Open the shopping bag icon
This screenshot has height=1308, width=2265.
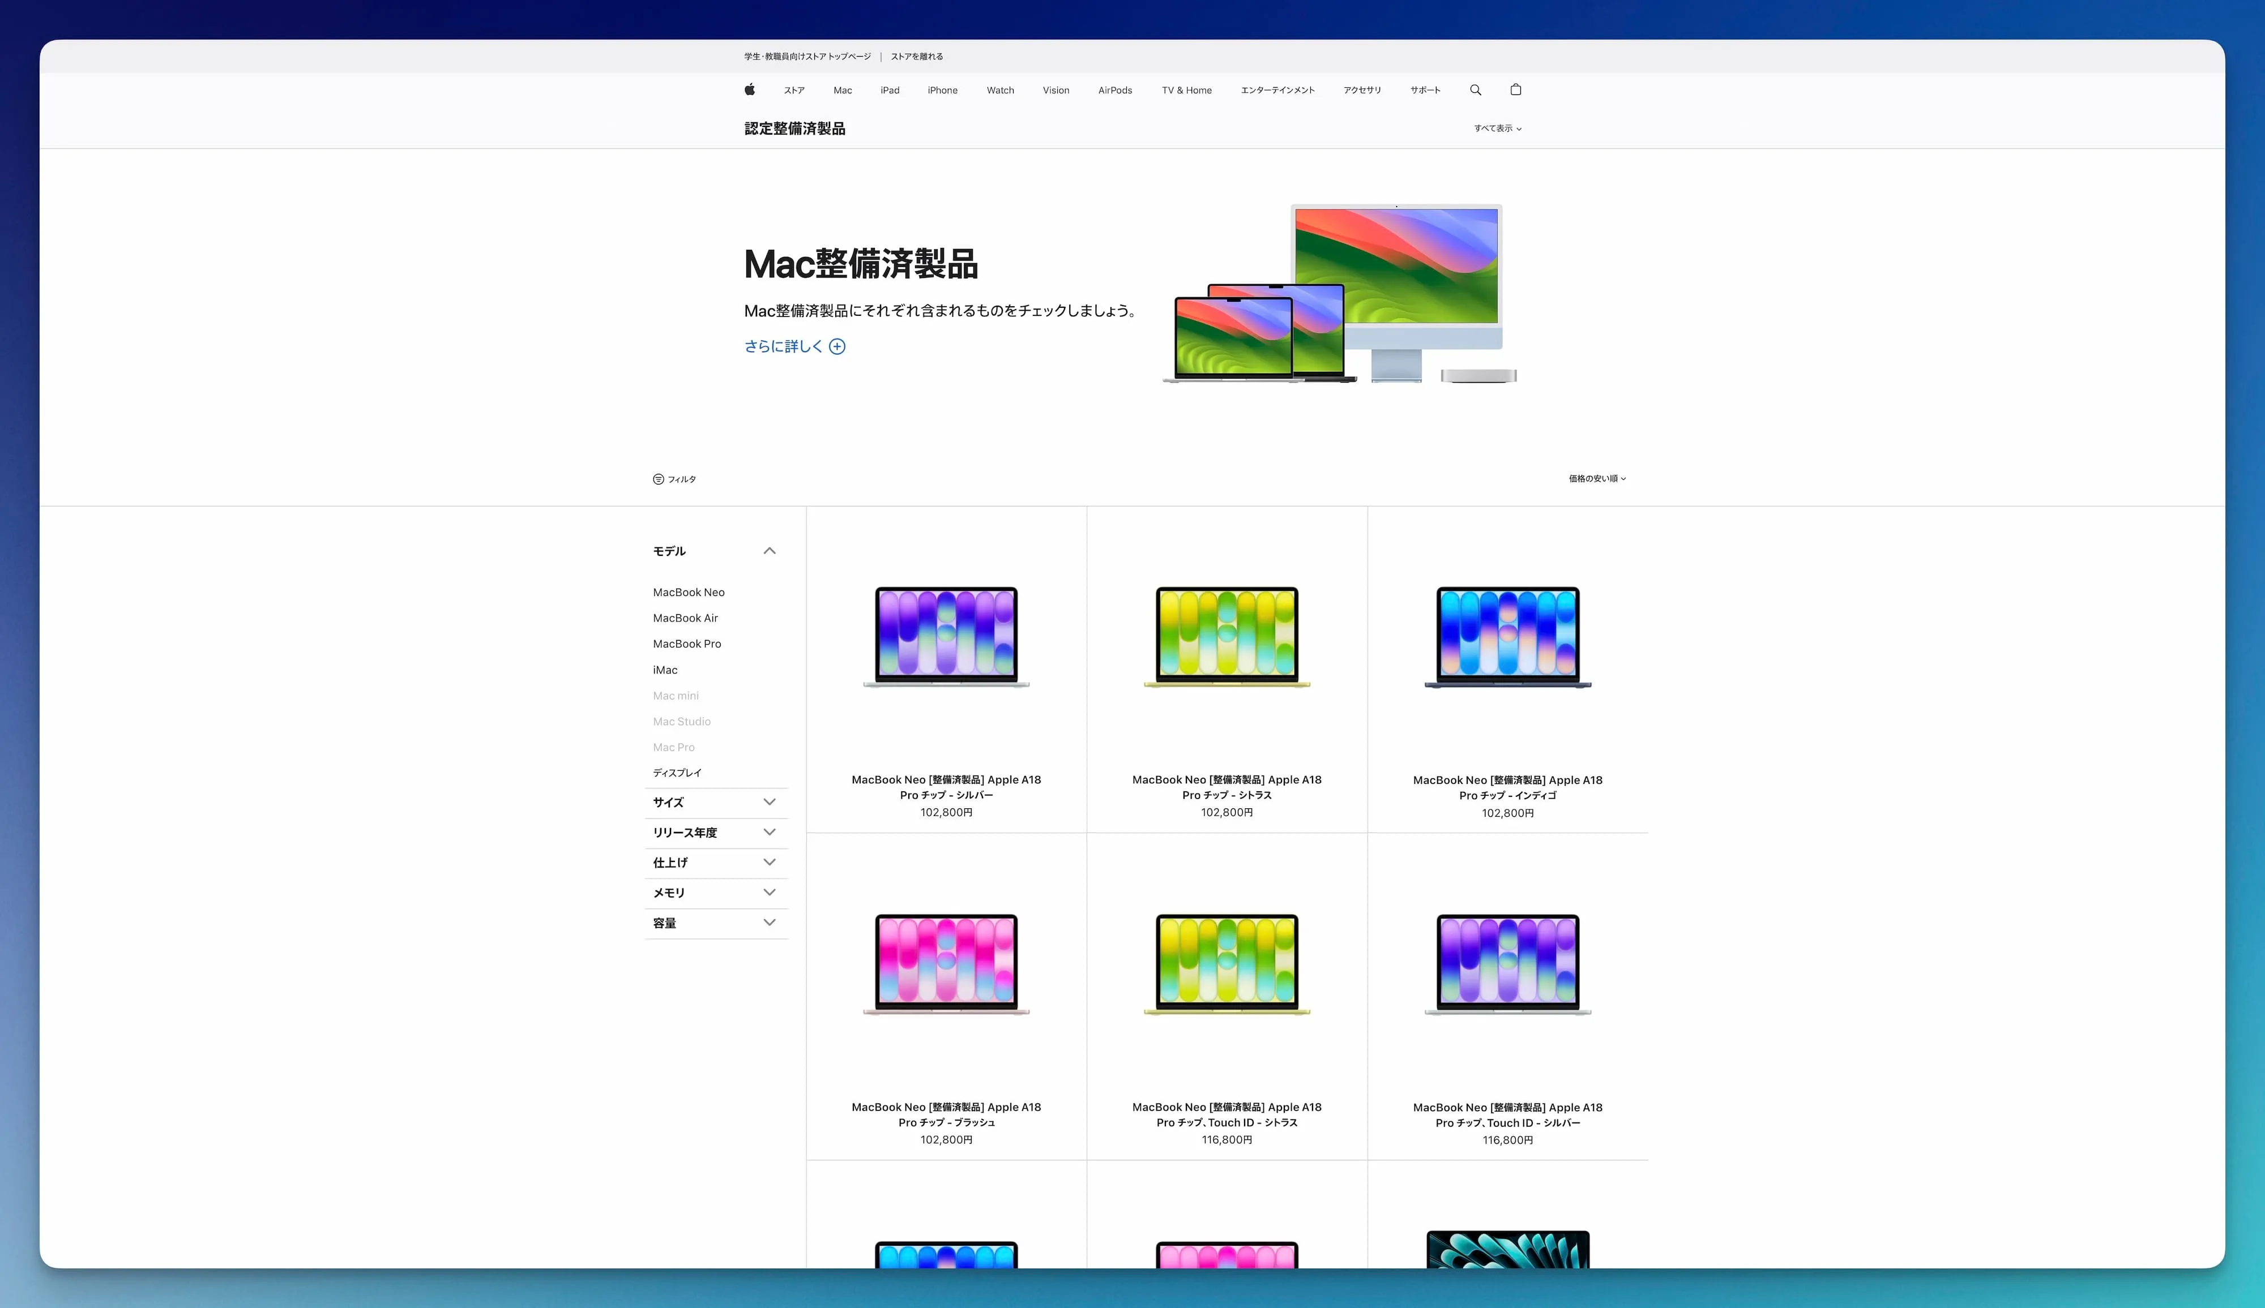tap(1515, 90)
